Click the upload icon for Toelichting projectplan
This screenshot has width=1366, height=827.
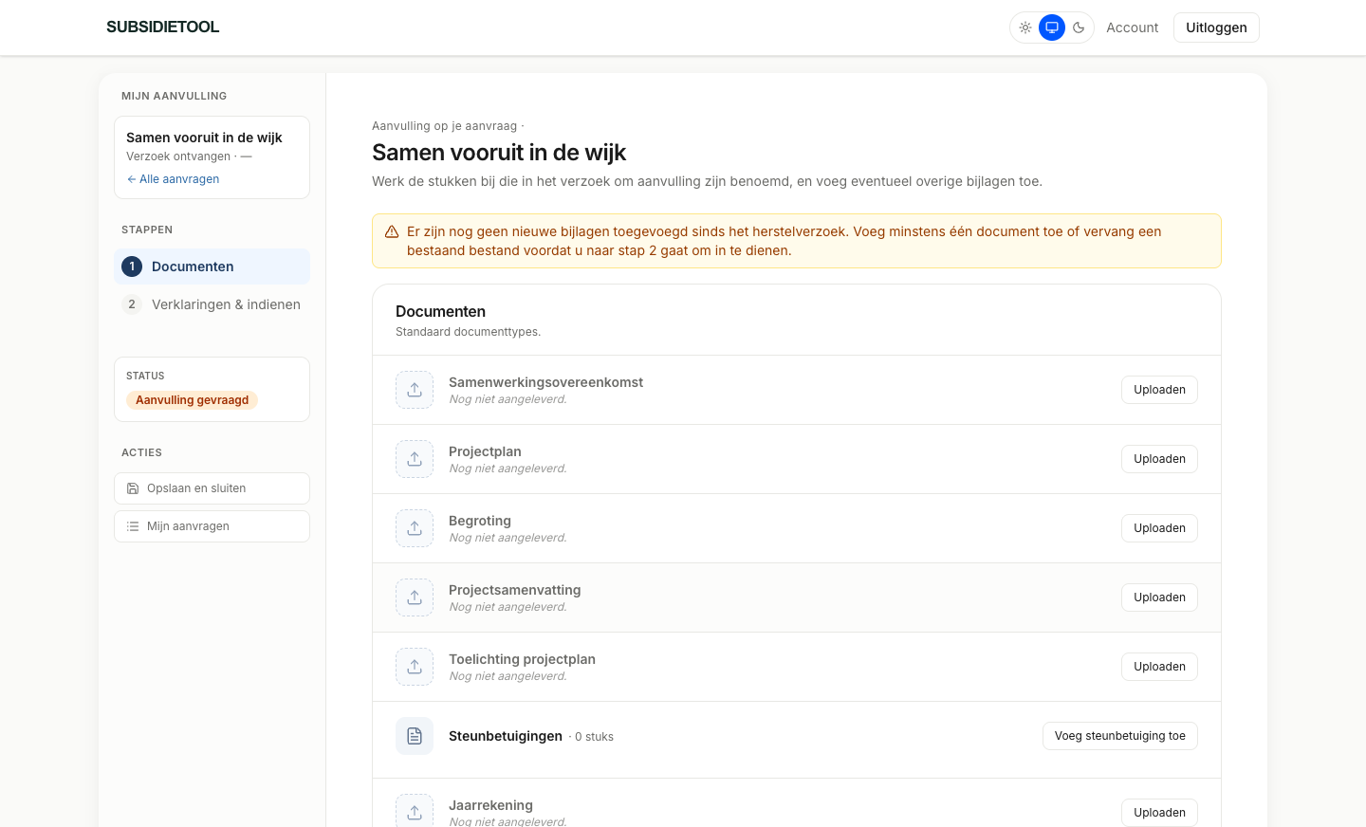[x=415, y=667]
